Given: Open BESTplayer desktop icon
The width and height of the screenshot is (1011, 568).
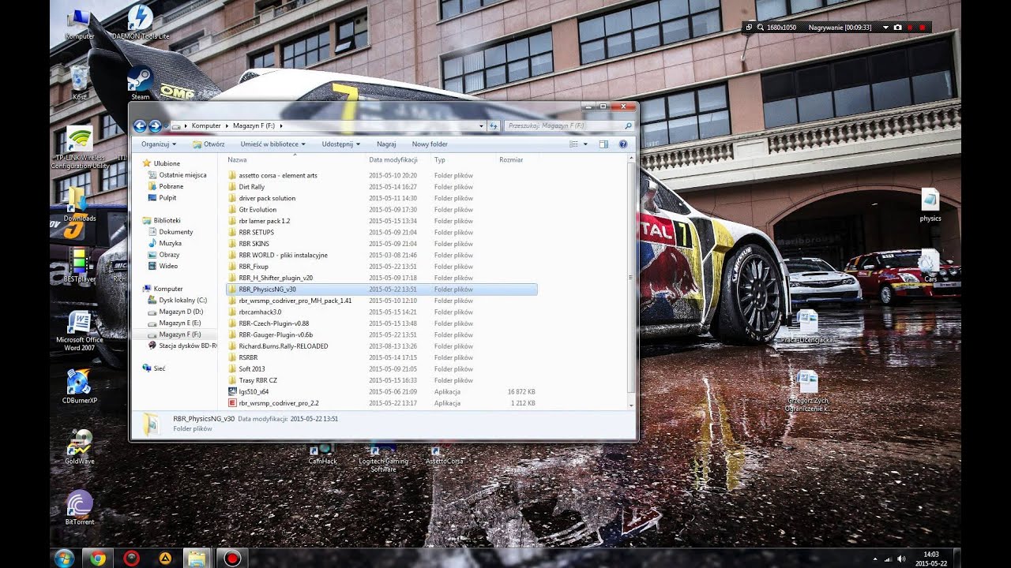Looking at the screenshot, I should 79,266.
